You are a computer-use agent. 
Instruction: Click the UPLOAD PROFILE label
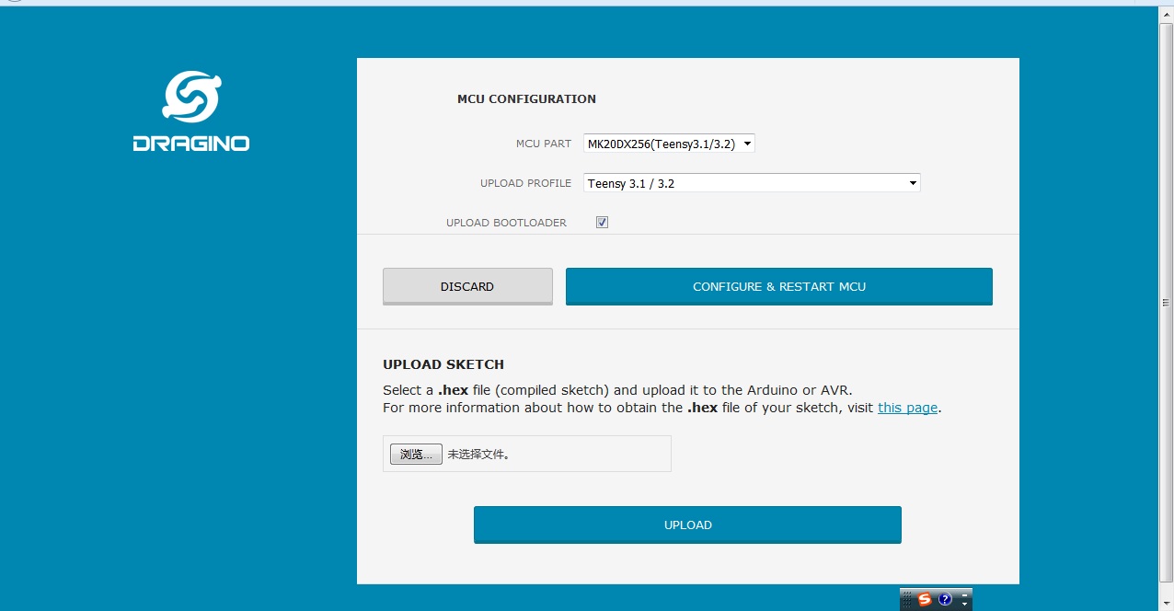click(525, 184)
